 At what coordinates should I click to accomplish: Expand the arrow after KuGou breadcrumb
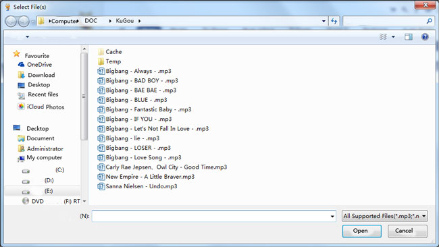click(139, 21)
